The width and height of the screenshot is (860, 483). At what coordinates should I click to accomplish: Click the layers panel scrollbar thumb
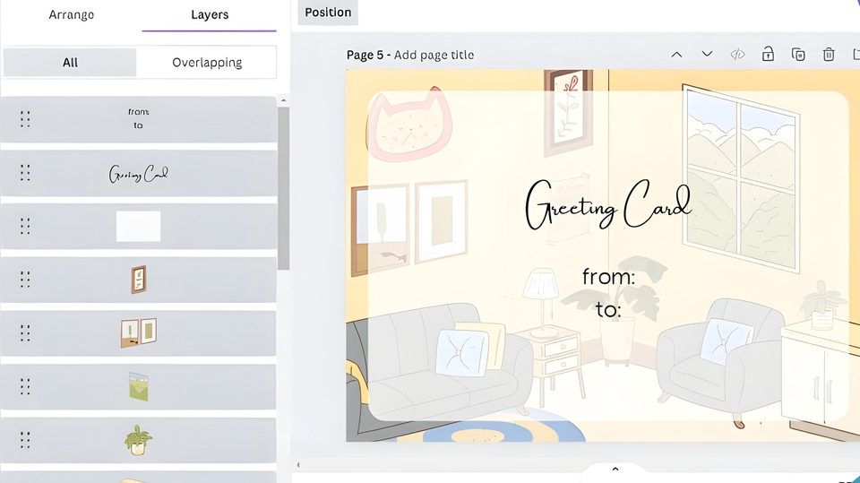(283, 188)
